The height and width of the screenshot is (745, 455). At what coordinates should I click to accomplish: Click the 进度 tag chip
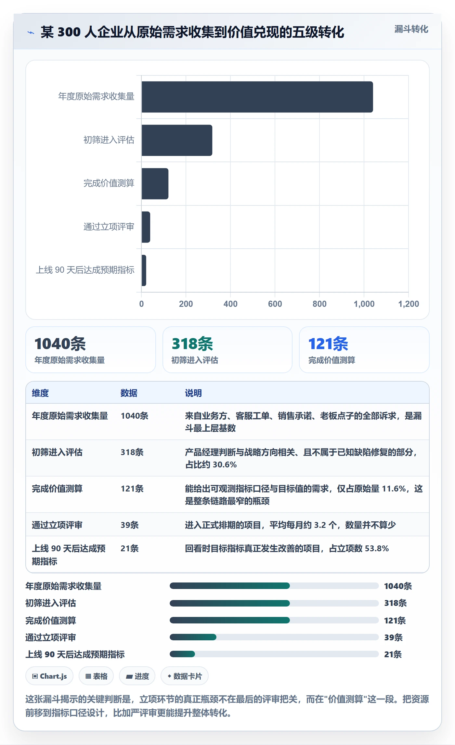137,676
